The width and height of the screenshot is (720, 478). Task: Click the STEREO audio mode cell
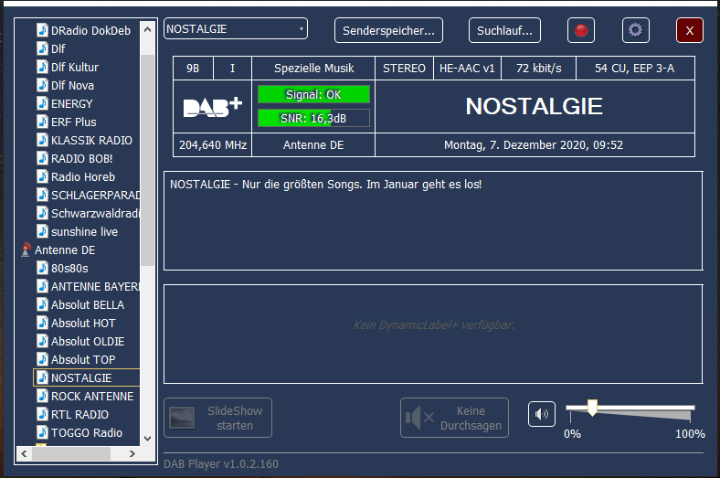coord(404,69)
